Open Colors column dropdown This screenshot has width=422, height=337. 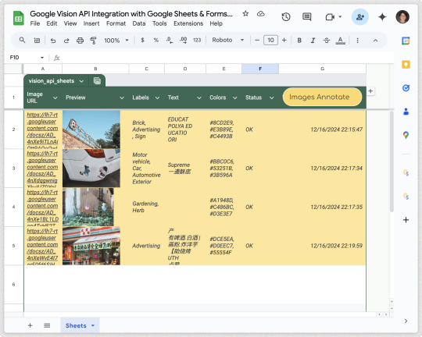click(x=235, y=98)
